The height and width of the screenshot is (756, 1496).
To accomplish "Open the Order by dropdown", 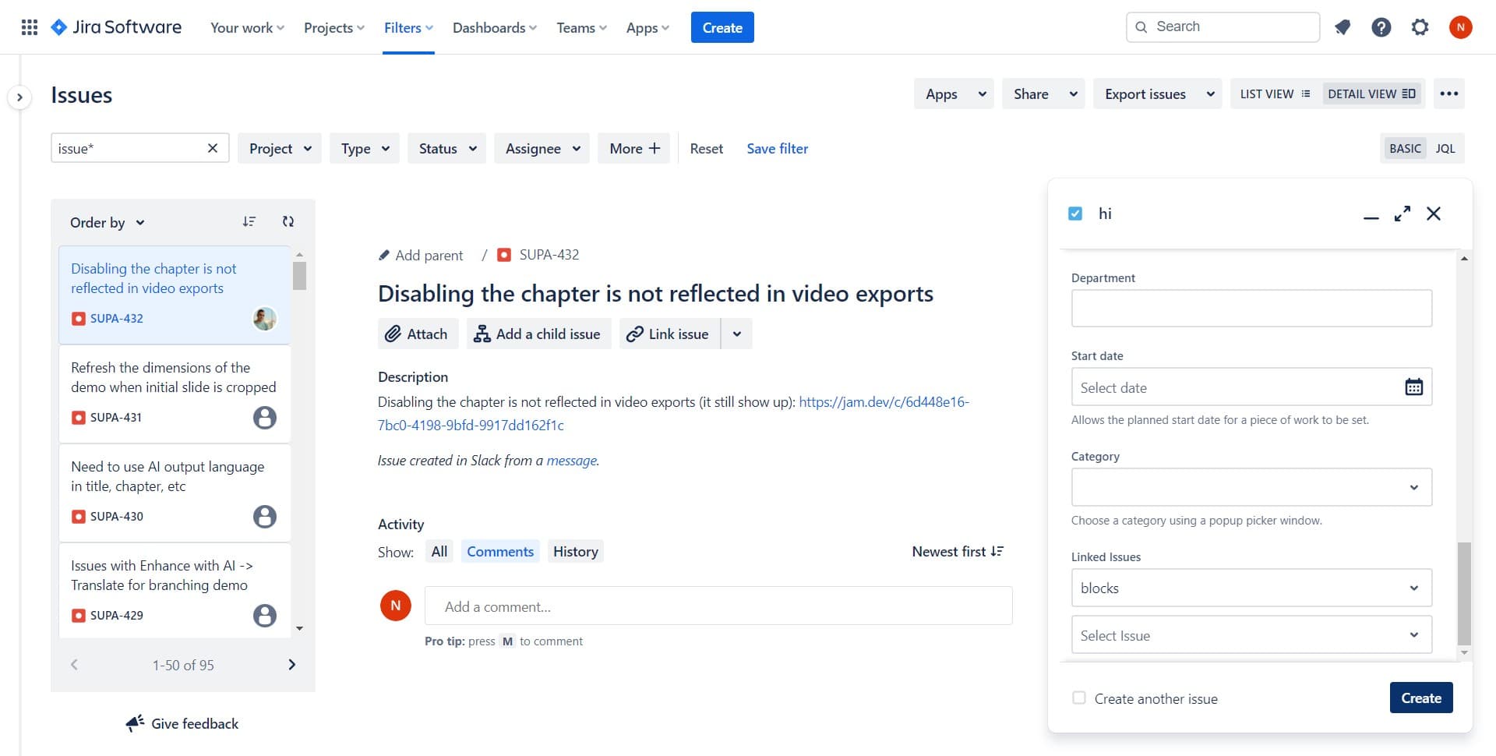I will (107, 222).
